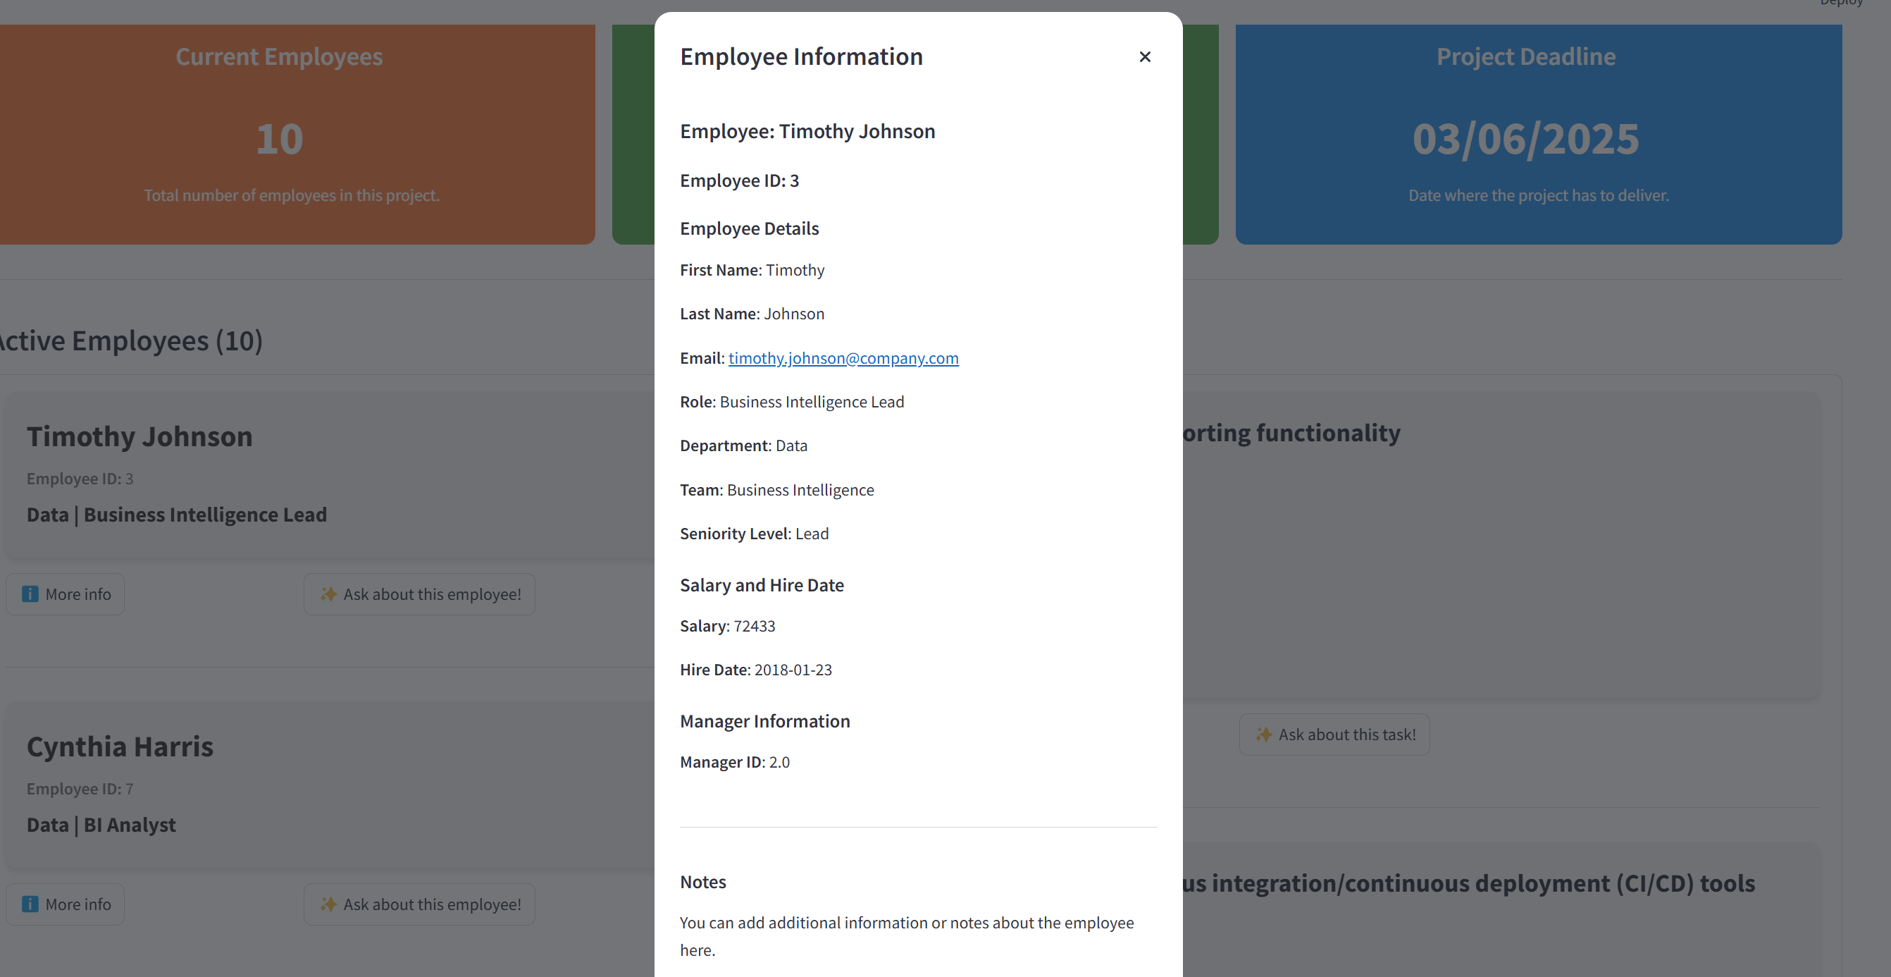Image resolution: width=1891 pixels, height=977 pixels.
Task: Ask about this employee for Cynthia Harris
Action: tap(419, 904)
